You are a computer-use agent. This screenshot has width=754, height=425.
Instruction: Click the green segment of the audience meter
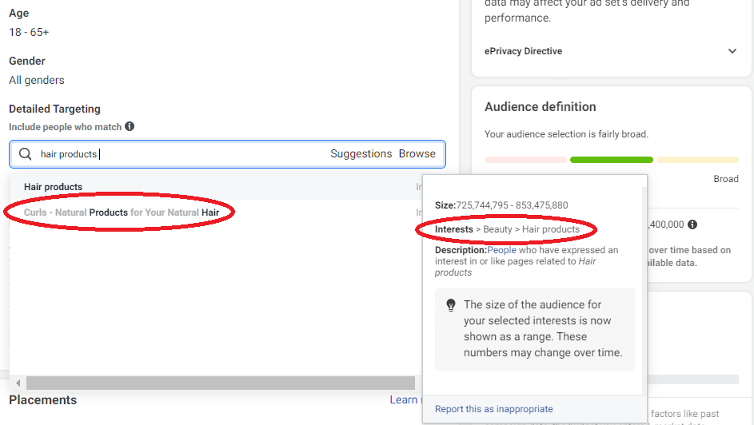click(612, 160)
